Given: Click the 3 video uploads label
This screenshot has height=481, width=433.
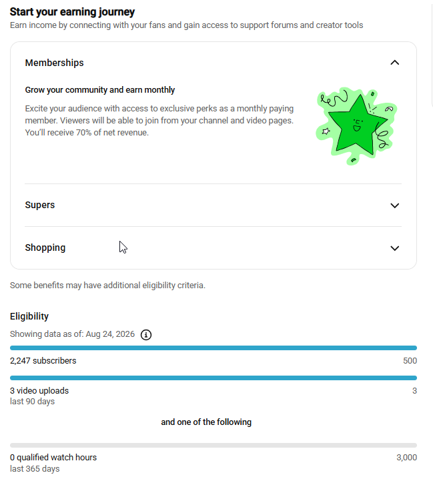Looking at the screenshot, I should tap(39, 391).
